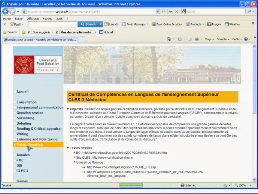Image resolution: width=258 pixels, height=194 pixels.
Task: Open the Socialising sidebar link
Action: (25, 118)
